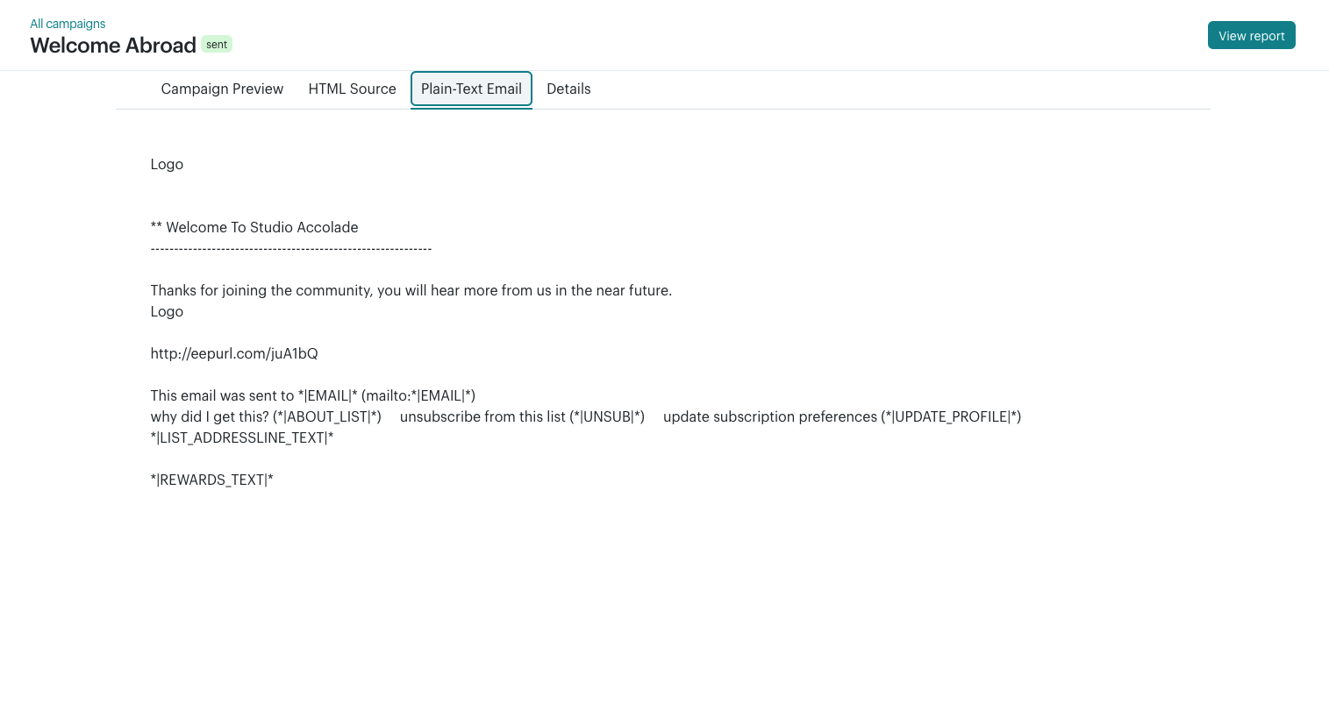Click the Logo text above the eepurl URL
This screenshot has height=711, width=1329.
click(x=167, y=311)
